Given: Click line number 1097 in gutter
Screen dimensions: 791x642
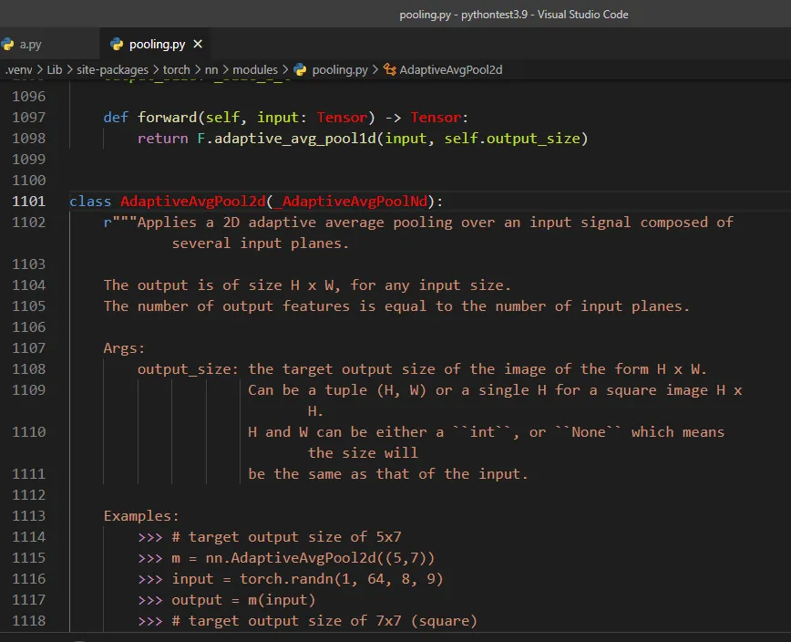Looking at the screenshot, I should tap(29, 118).
